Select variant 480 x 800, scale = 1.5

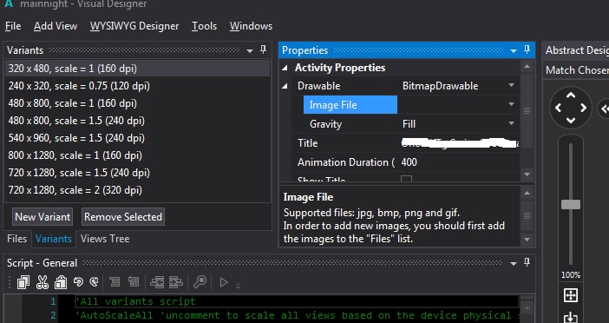pyautogui.click(x=137, y=121)
